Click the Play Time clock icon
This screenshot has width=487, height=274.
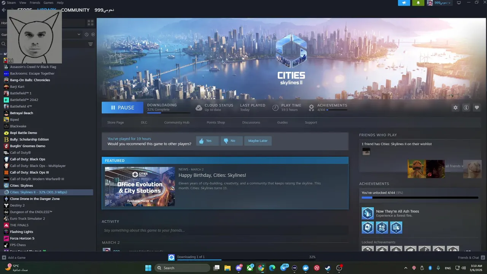click(275, 108)
